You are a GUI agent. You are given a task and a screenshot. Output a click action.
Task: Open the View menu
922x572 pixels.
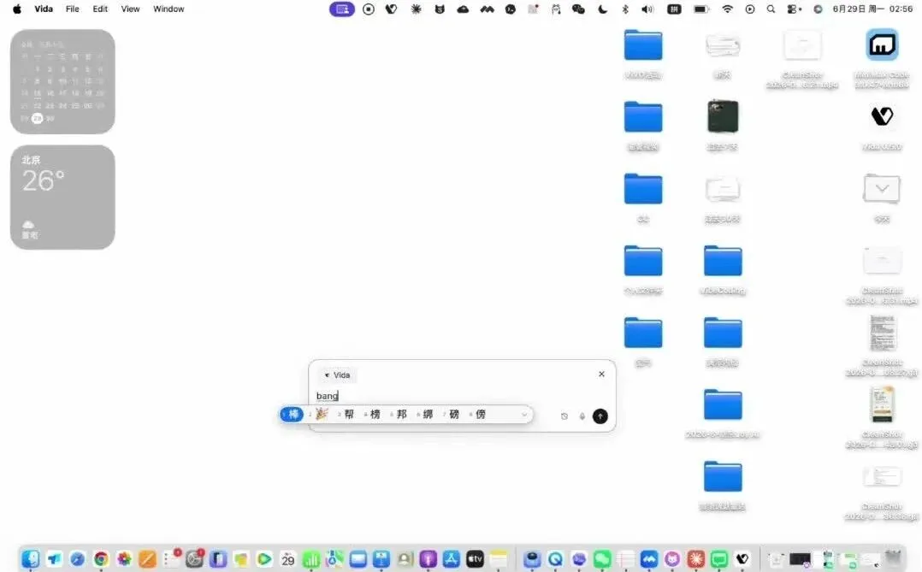131,9
